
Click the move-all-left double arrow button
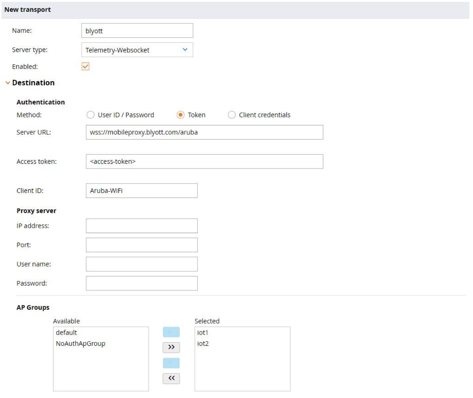171,379
